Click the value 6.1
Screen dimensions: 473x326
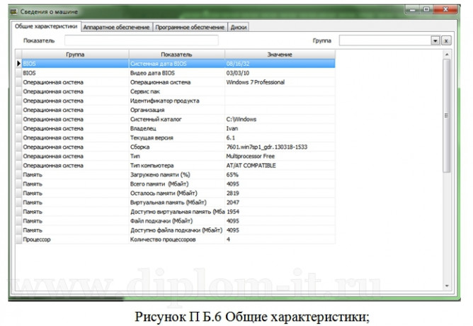(x=231, y=137)
